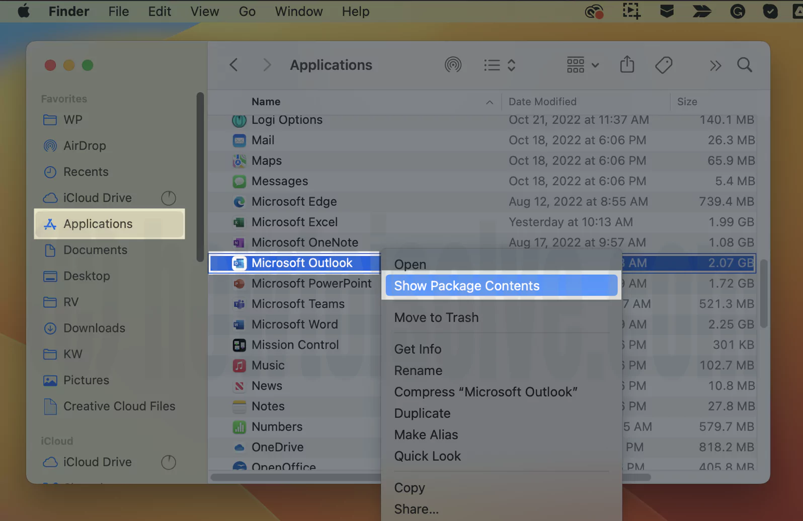Select the Microsoft Teams app icon
Image resolution: width=803 pixels, height=521 pixels.
(x=239, y=304)
